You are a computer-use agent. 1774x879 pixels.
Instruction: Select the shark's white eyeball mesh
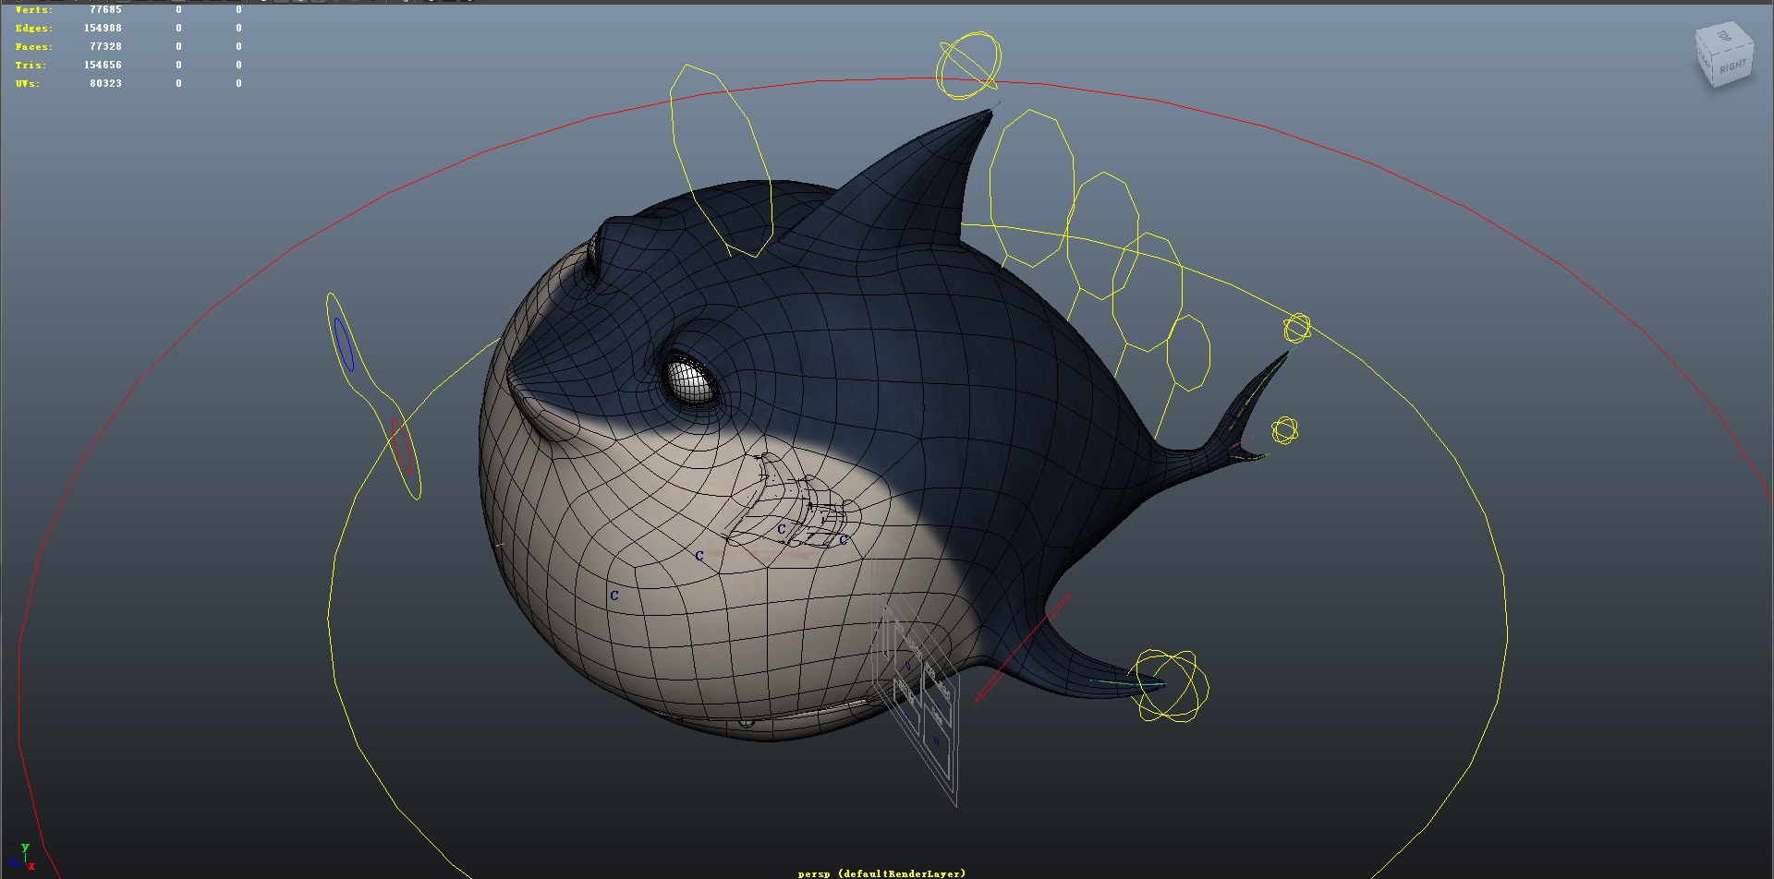[689, 380]
